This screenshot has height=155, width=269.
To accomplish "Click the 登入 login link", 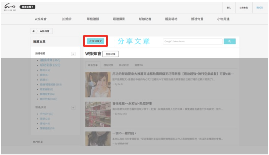I will (x=229, y=8).
